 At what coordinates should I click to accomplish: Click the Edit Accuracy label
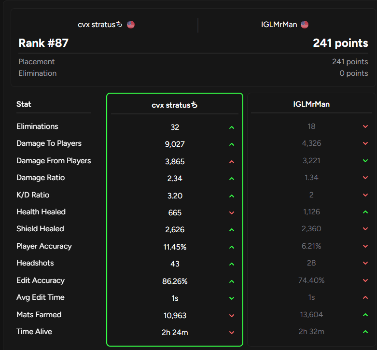pyautogui.click(x=41, y=280)
